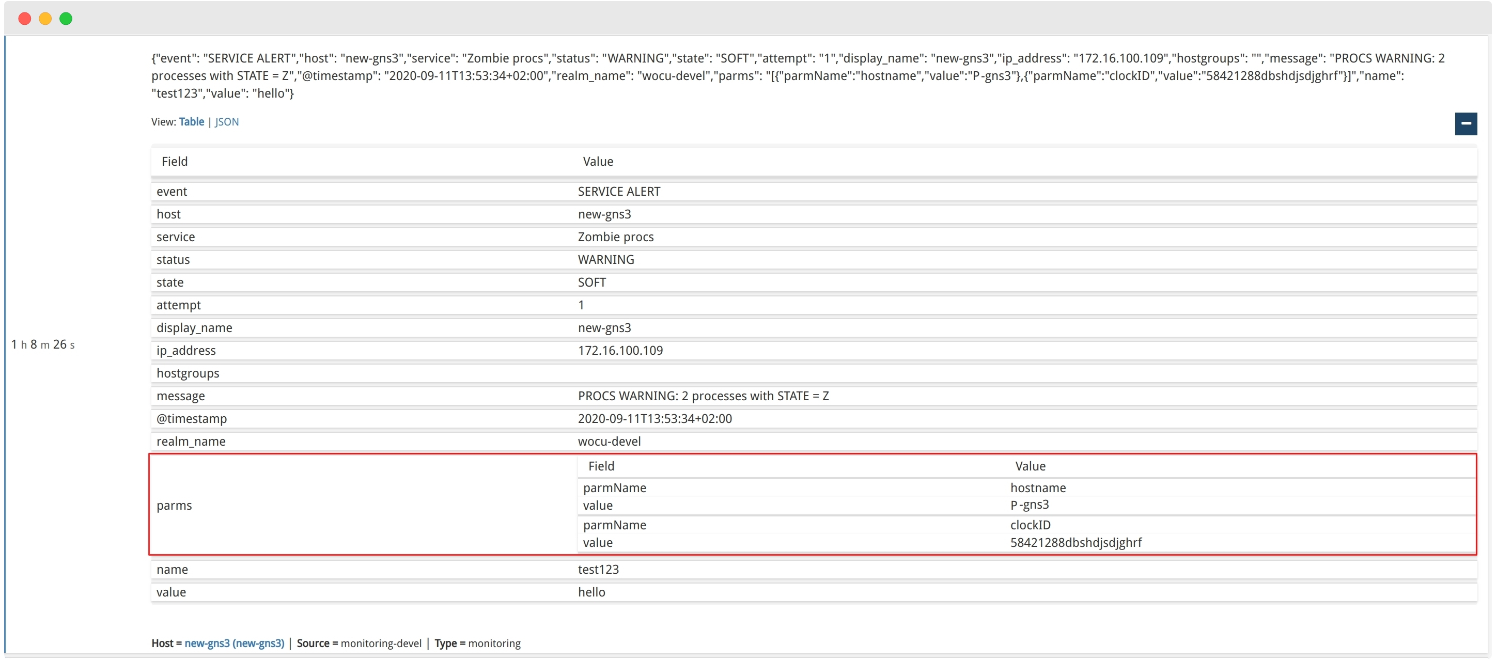The height and width of the screenshot is (660, 1496).
Task: Click the nested parms Field header
Action: coord(600,466)
